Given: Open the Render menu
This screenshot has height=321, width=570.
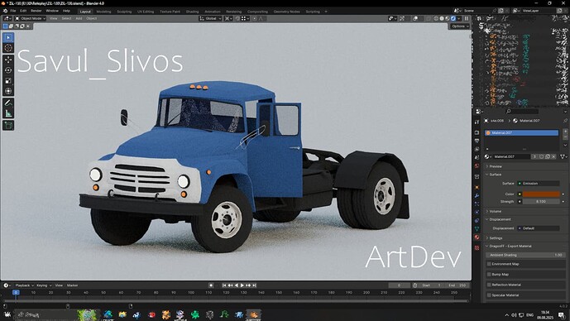Looking at the screenshot, I should [36, 11].
